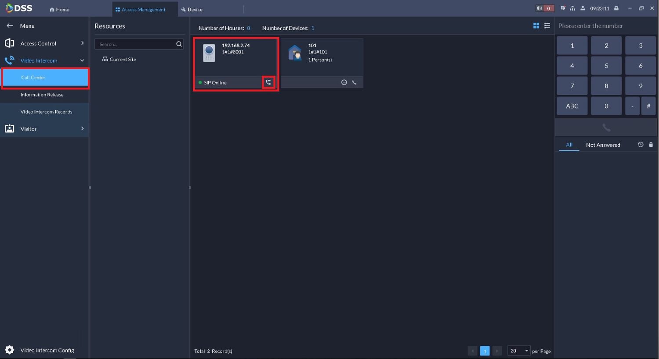Click the Number of Devices count
The image size is (659, 359).
pos(313,28)
